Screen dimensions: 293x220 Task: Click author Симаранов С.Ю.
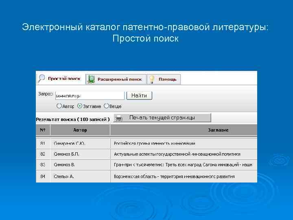pos(69,143)
